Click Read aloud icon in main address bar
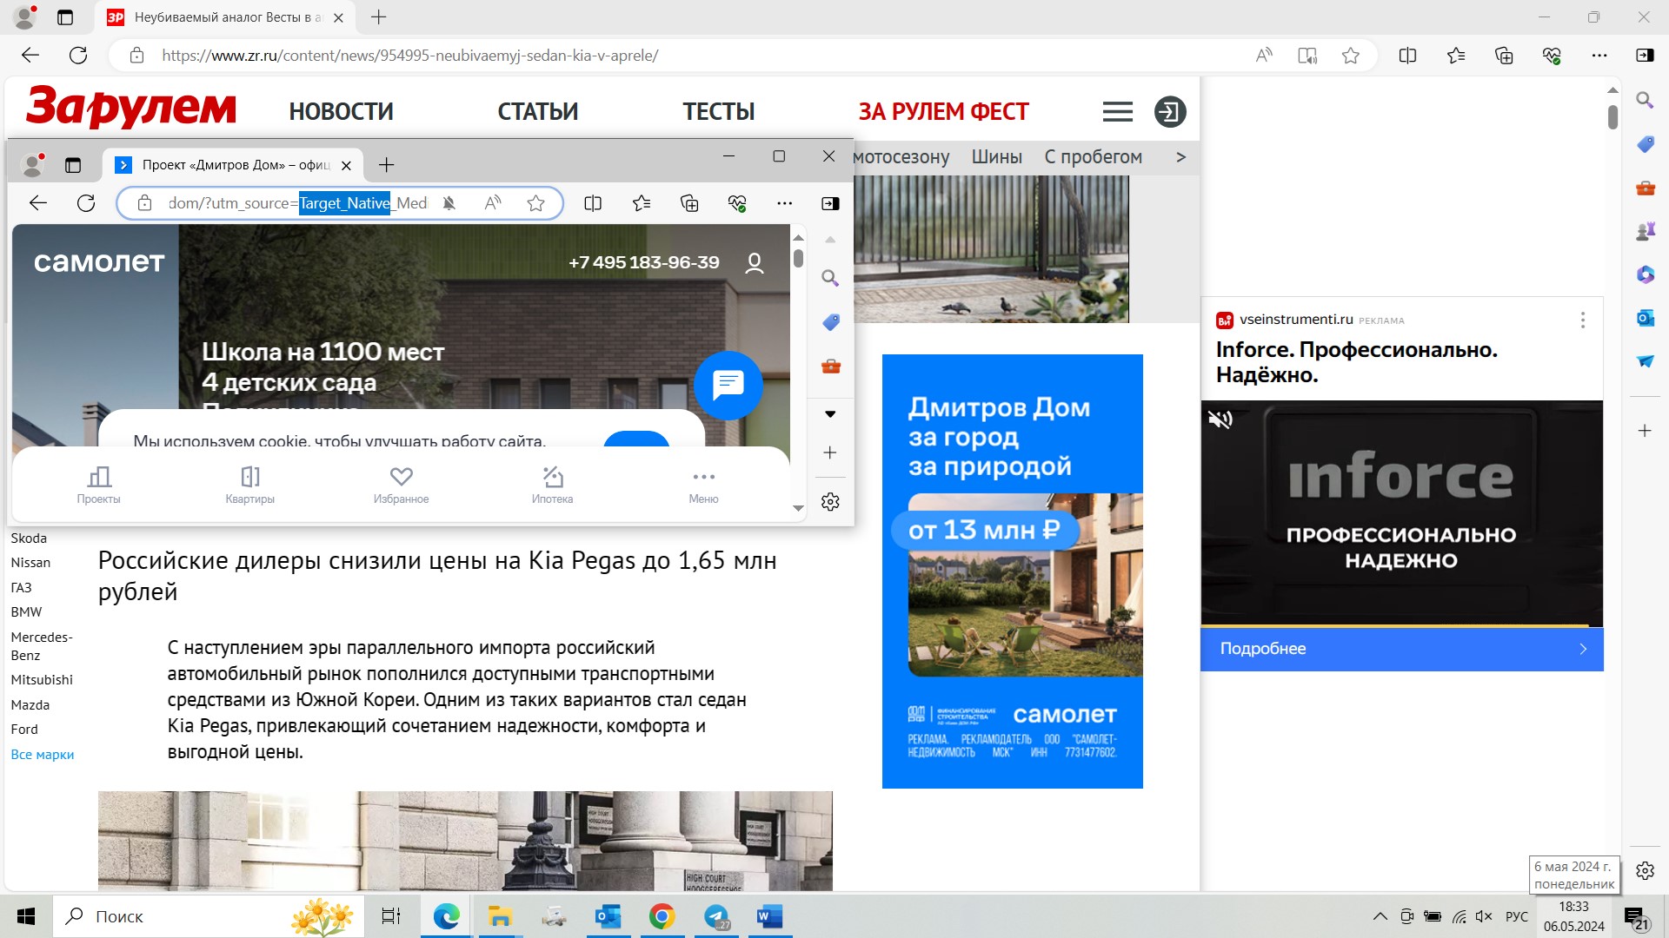This screenshot has width=1669, height=938. point(1264,56)
